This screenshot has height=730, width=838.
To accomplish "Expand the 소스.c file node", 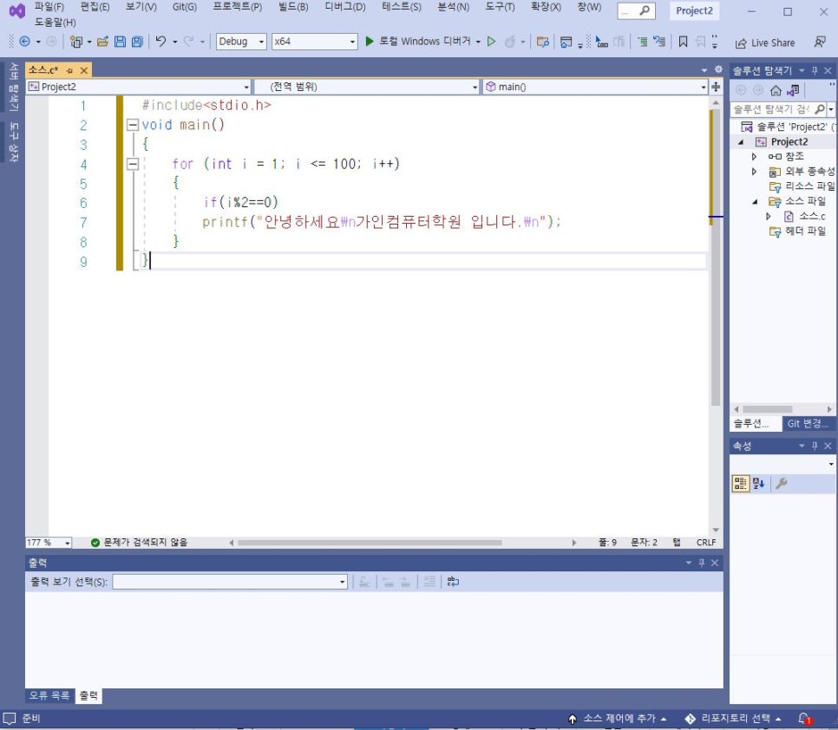I will click(768, 216).
